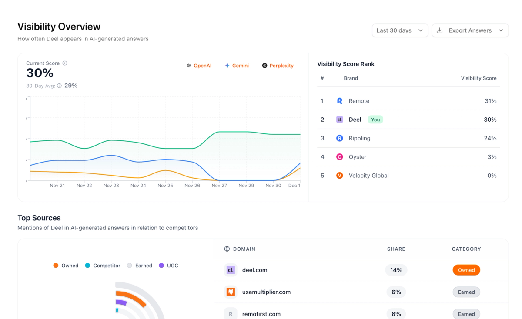This screenshot has height=319, width=522.
Task: Click the 30-Day Avg info icon
Action: tap(60, 86)
